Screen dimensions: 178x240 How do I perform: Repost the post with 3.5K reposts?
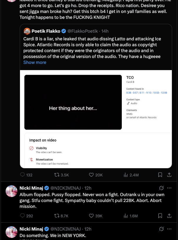[x=57, y=175]
